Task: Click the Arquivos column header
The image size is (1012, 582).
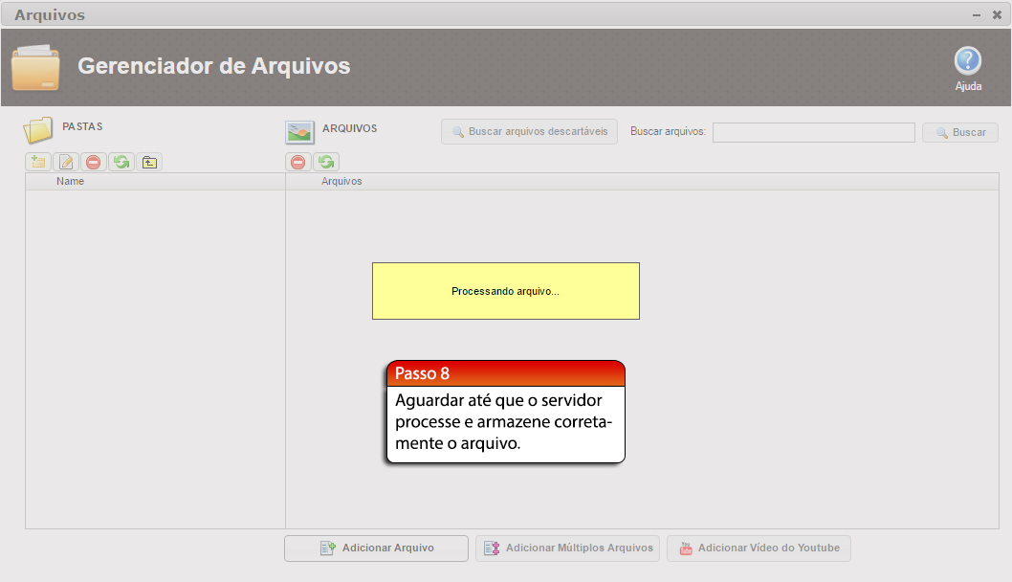Action: click(x=341, y=181)
